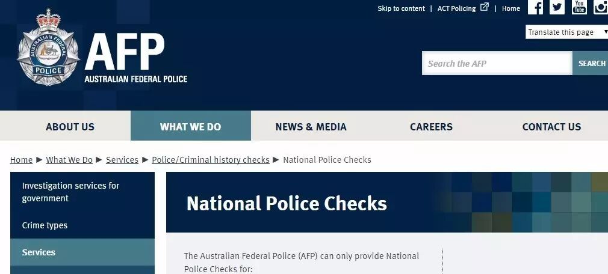Click the Home link in top bar

click(511, 8)
